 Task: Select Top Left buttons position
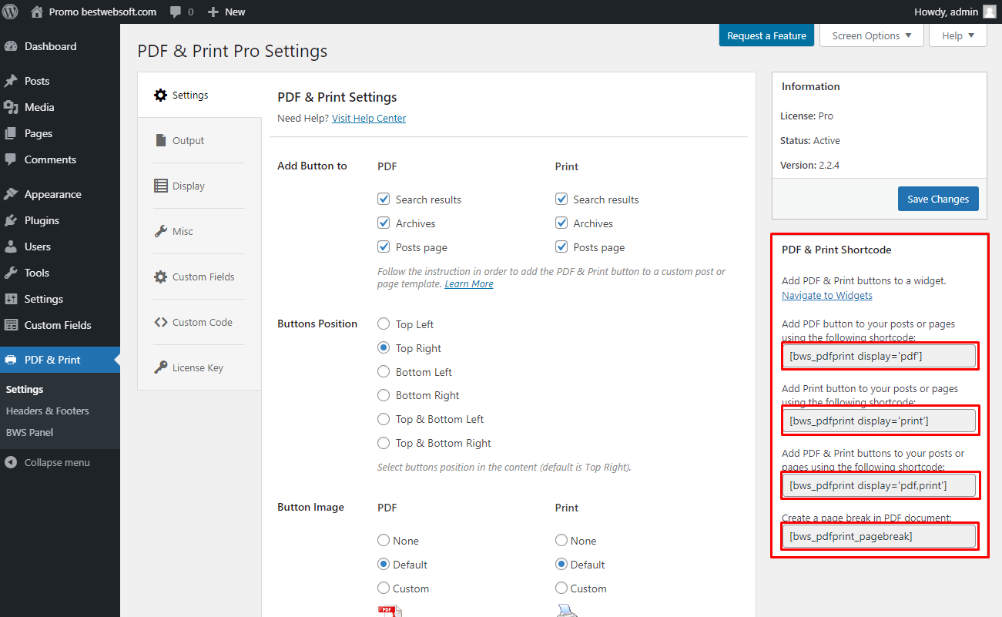[384, 324]
